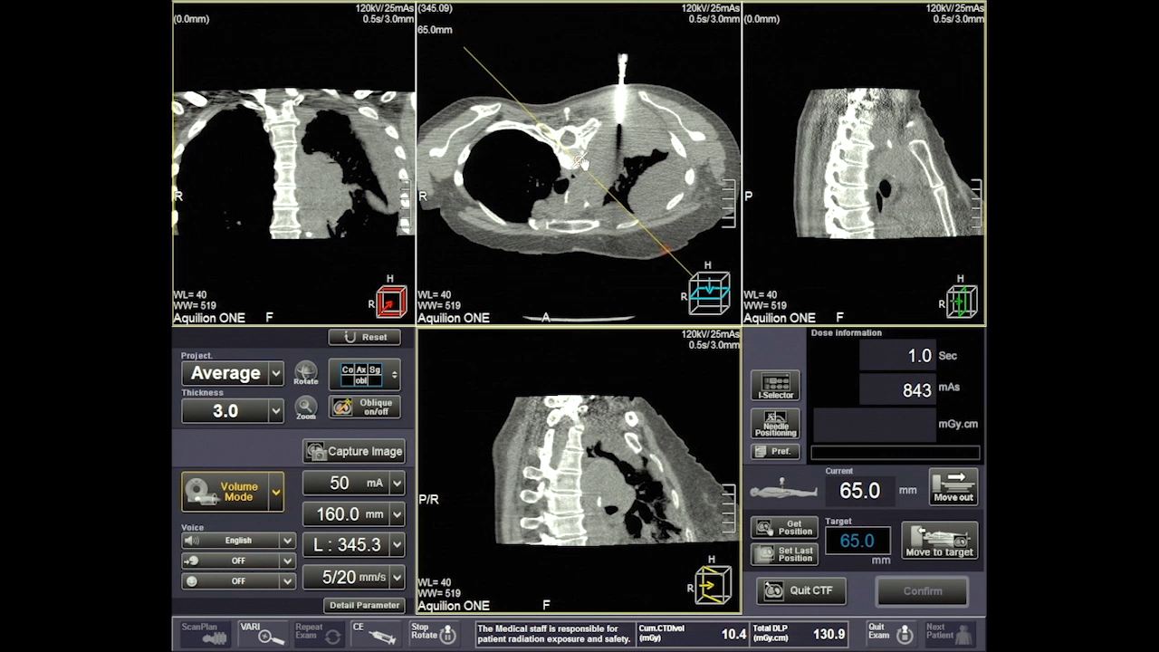Select the sagittal CT view panel
This screenshot has height=652, width=1159.
click(x=864, y=163)
